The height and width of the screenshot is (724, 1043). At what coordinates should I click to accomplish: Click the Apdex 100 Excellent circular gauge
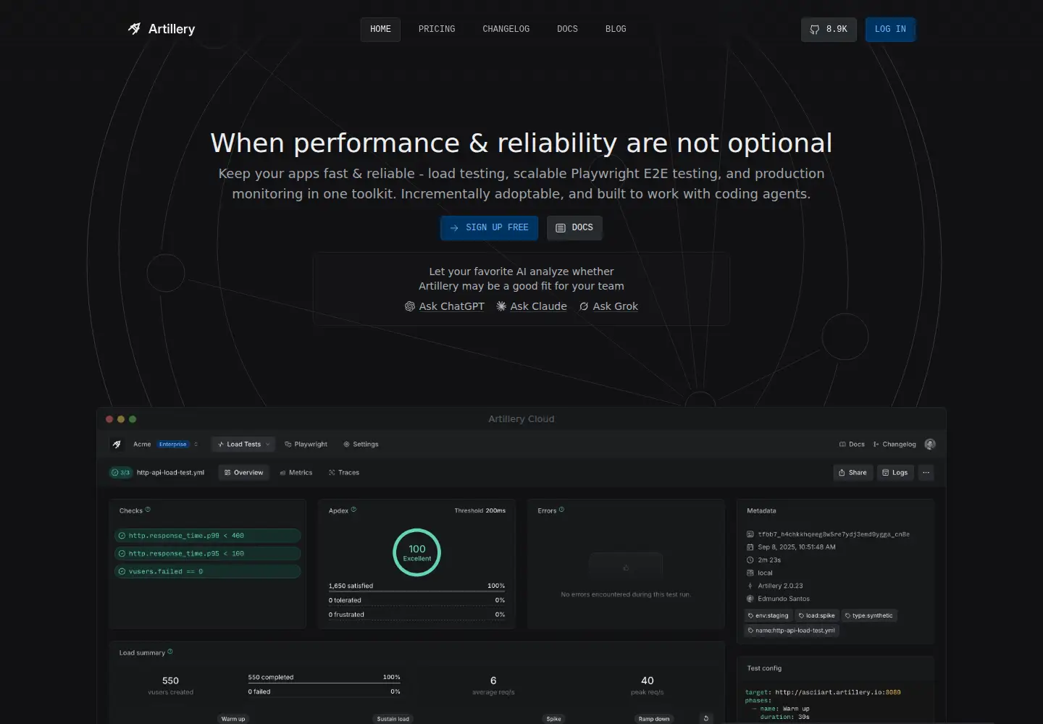pos(416,552)
